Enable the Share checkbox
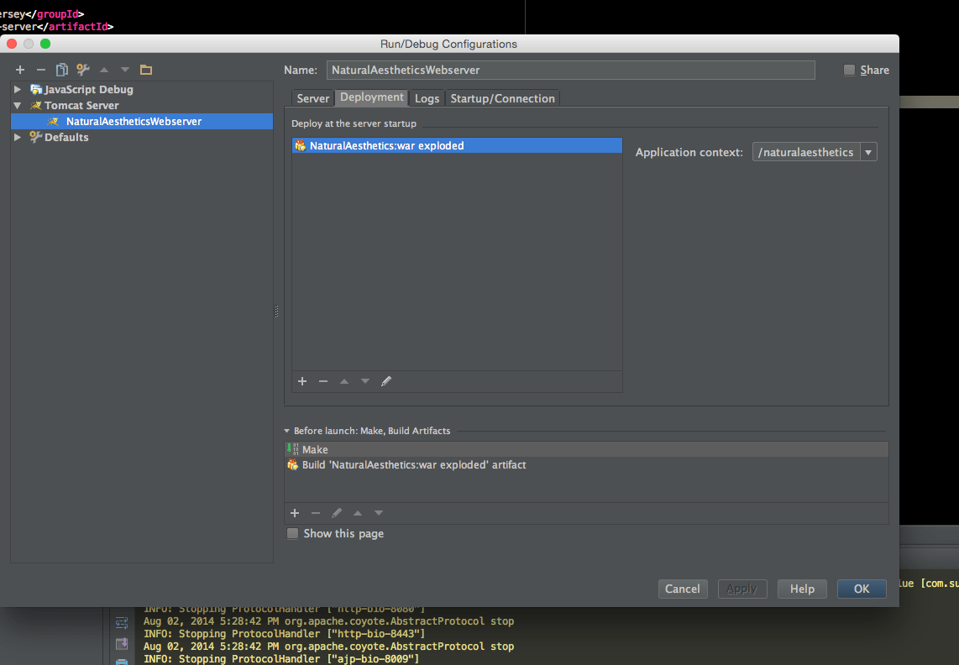Viewport: 959px width, 665px height. point(848,70)
